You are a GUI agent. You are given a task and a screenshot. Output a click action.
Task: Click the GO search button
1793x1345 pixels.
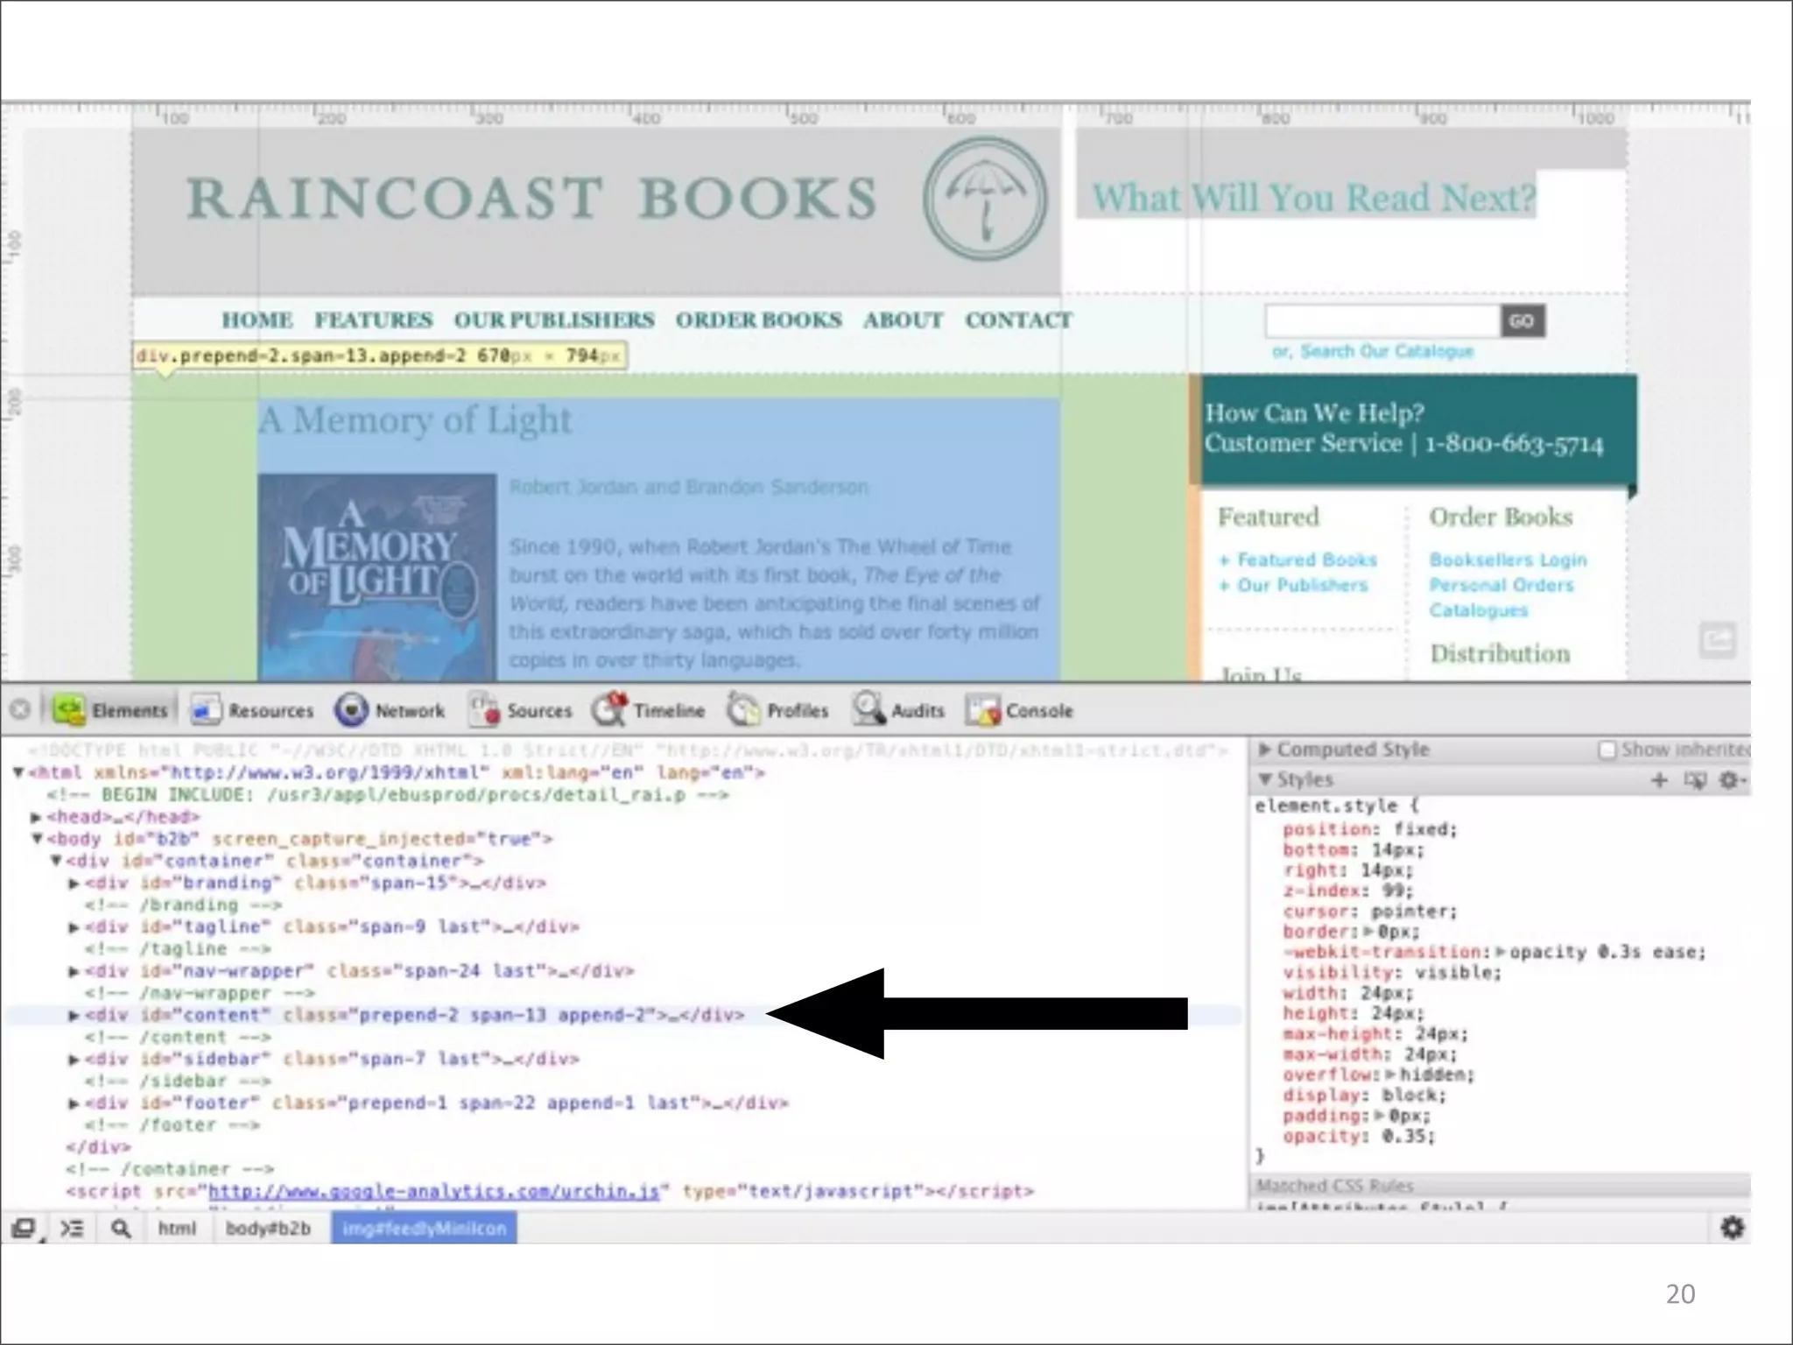[1522, 321]
